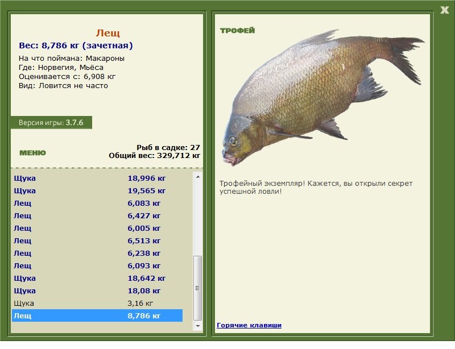This screenshot has width=455, height=349.
Task: Open the Горячие клавиши link
Action: (249, 325)
